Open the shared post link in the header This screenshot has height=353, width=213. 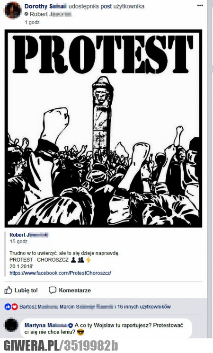pyautogui.click(x=106, y=6)
